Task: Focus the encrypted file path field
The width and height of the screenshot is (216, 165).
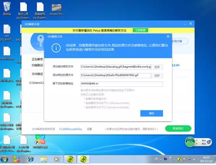Action: (116, 67)
